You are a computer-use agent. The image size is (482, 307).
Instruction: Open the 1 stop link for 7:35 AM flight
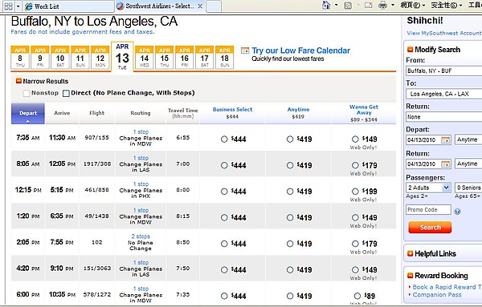[141, 132]
